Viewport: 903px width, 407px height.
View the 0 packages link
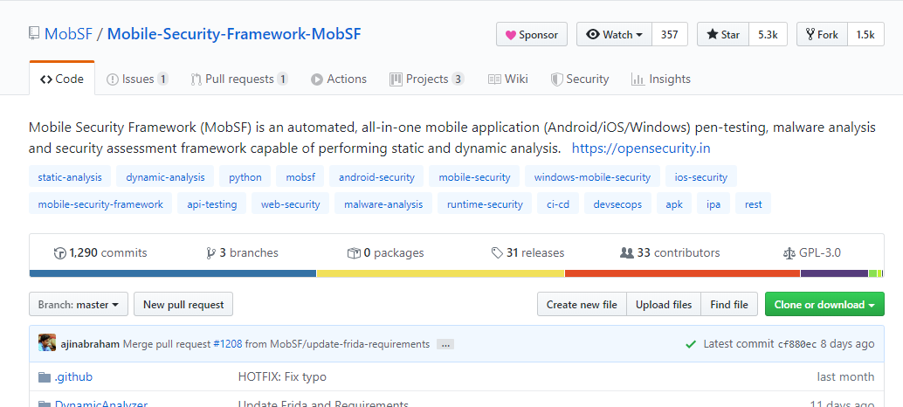tap(385, 252)
